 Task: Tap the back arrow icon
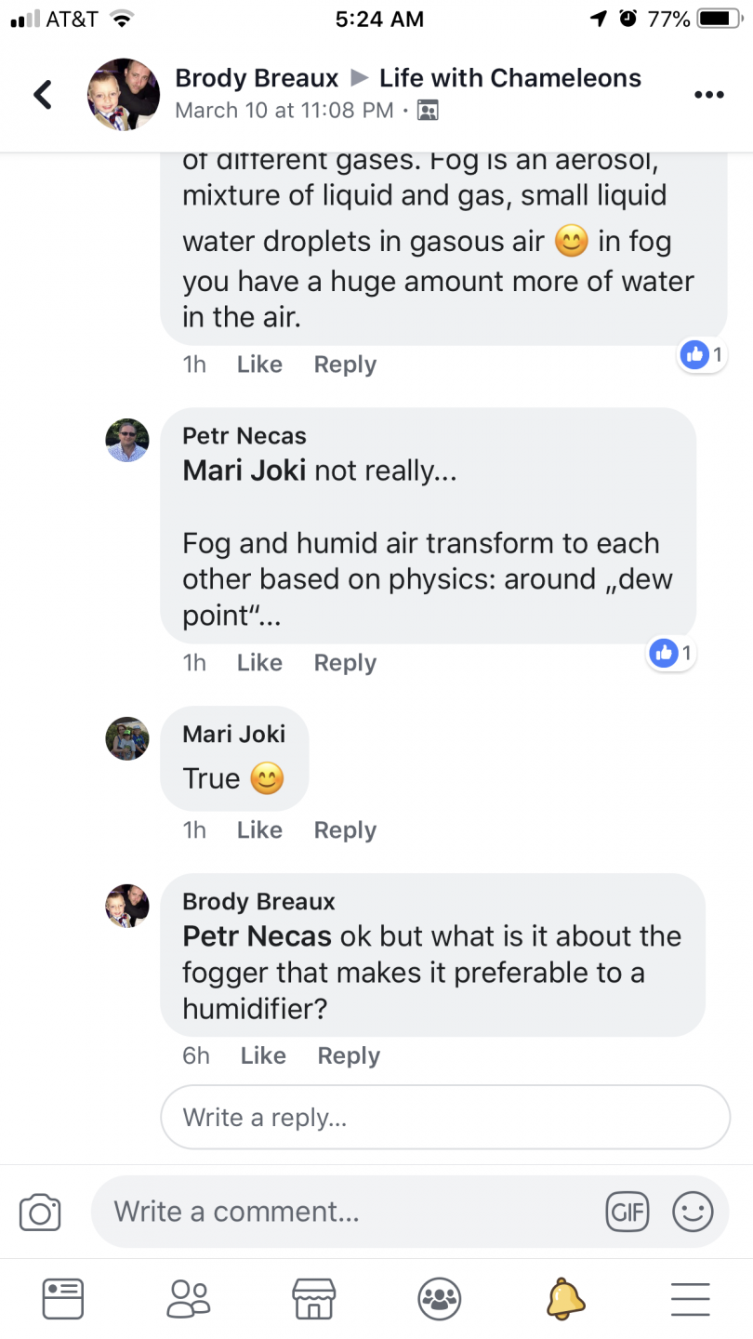(x=43, y=94)
